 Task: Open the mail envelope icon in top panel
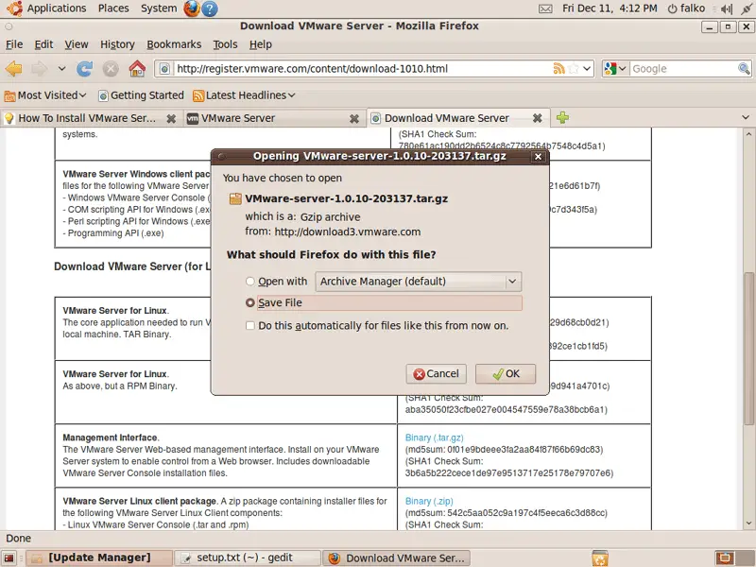[545, 9]
